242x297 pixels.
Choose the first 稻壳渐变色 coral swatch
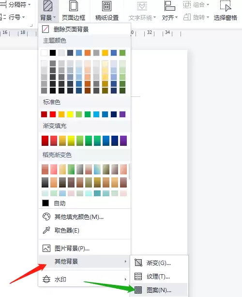point(45,169)
